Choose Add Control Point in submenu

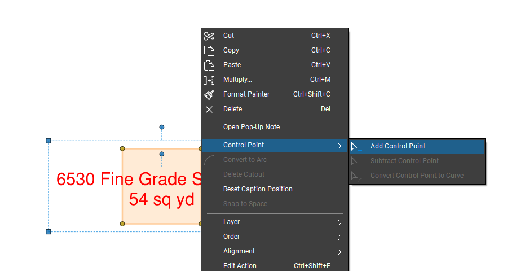pos(417,146)
